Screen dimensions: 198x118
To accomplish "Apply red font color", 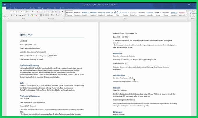I will (x=36, y=15).
